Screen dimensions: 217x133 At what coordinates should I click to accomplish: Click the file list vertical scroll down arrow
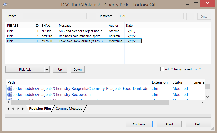[x=207, y=97]
